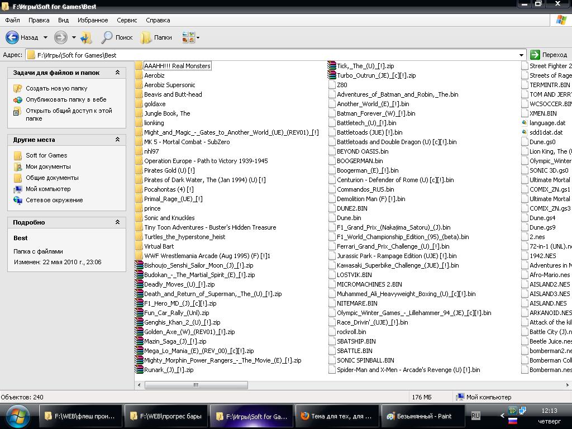This screenshot has height=429, width=572.
Task: Collapse the File and Folder Tasks panel
Action: tap(117, 73)
